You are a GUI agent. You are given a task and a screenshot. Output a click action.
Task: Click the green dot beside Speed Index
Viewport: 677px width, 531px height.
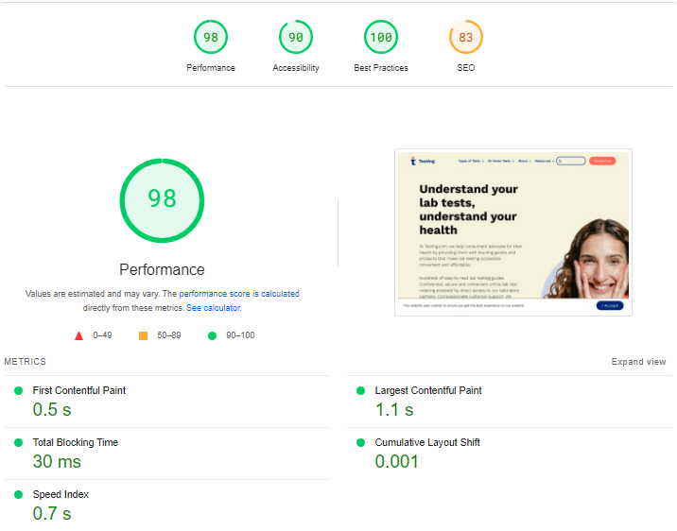[18, 495]
